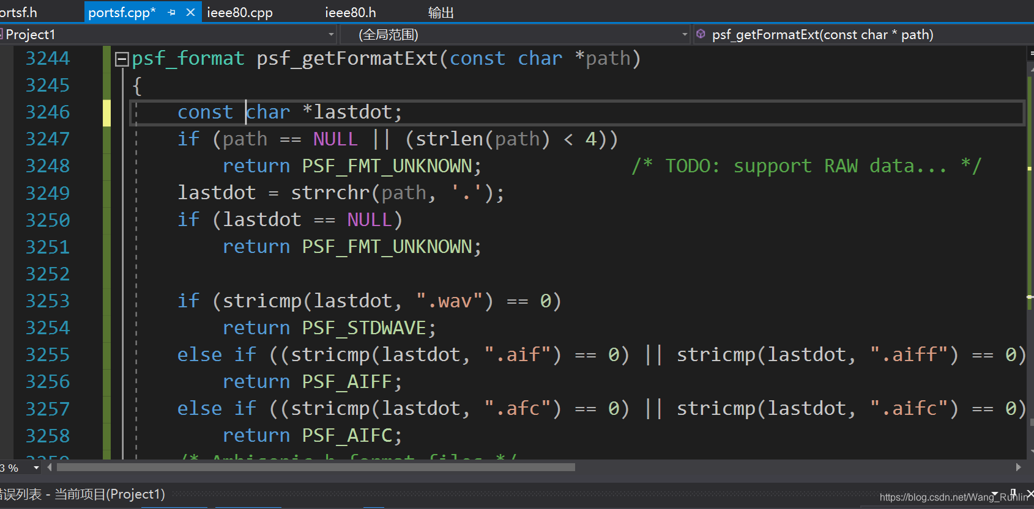
Task: Click line number 3250
Action: click(x=48, y=220)
